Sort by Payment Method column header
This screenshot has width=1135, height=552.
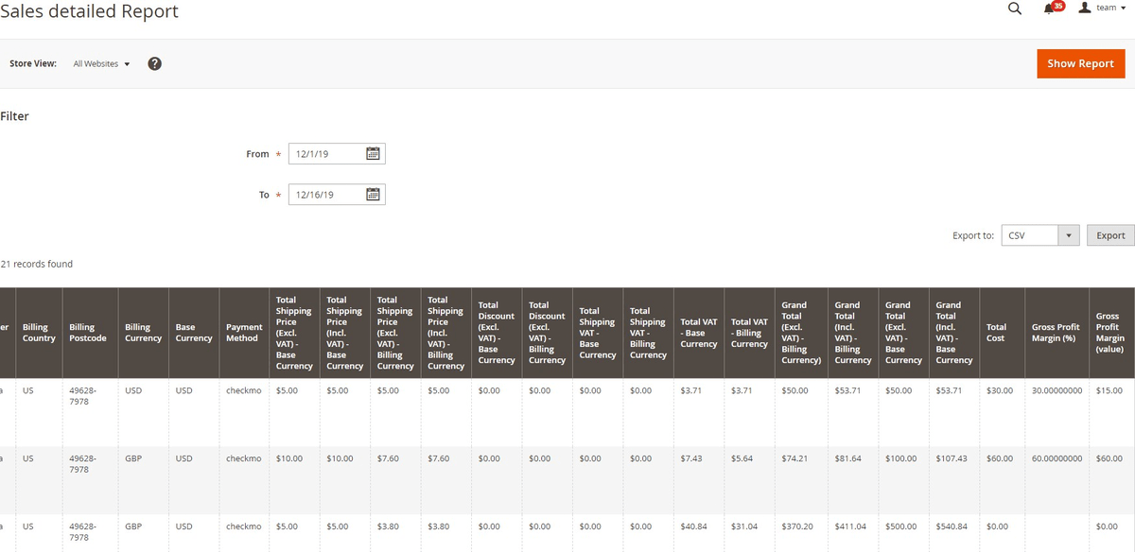[244, 333]
